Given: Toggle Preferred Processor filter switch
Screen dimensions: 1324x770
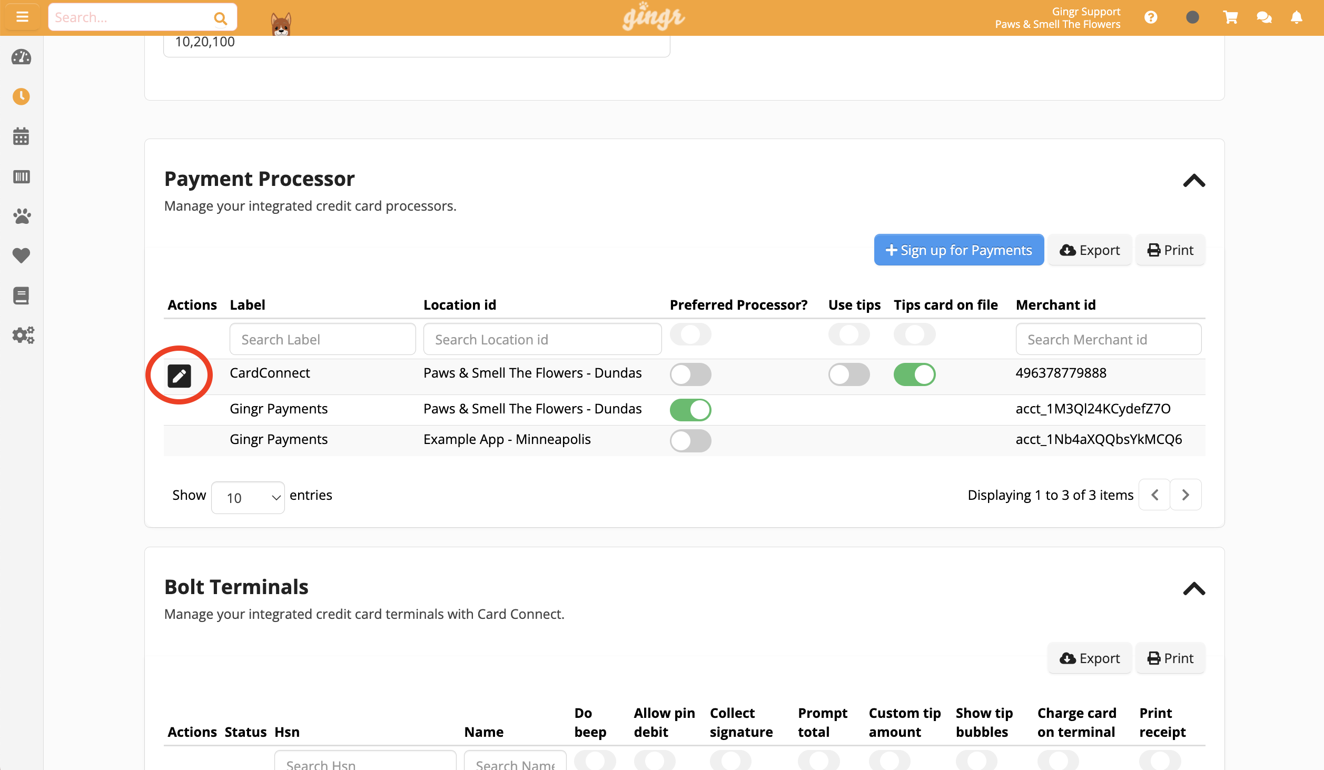Looking at the screenshot, I should [690, 334].
